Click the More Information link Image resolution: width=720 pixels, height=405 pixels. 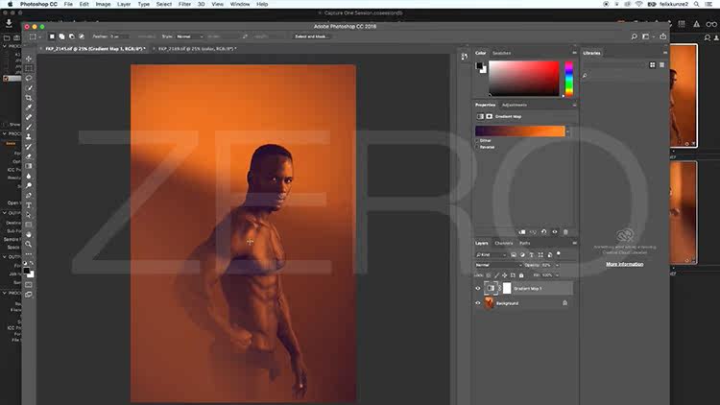[x=625, y=264]
